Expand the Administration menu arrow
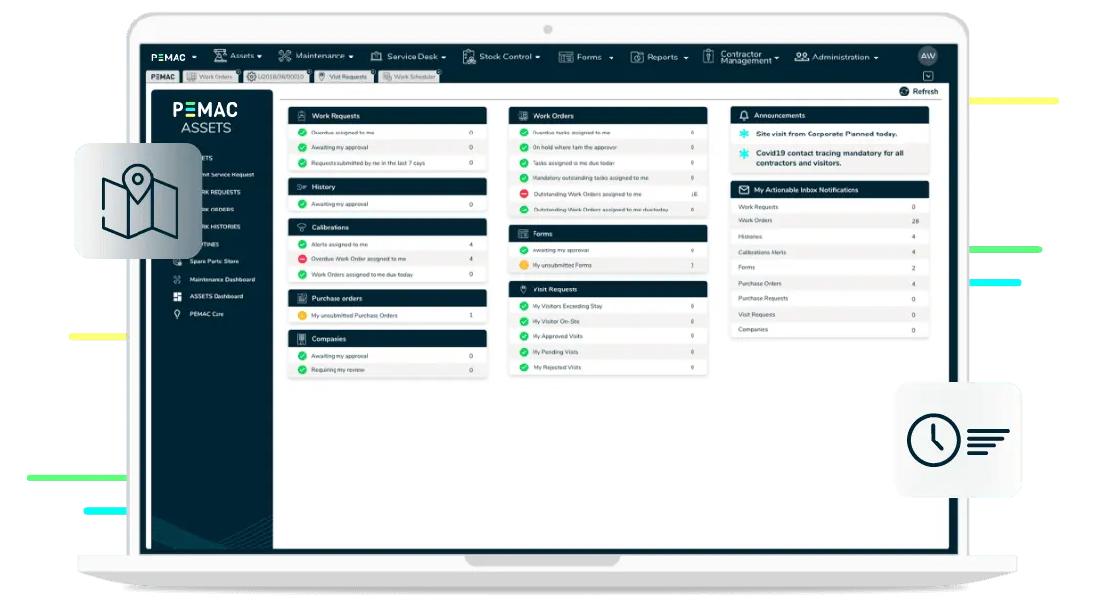 876,58
